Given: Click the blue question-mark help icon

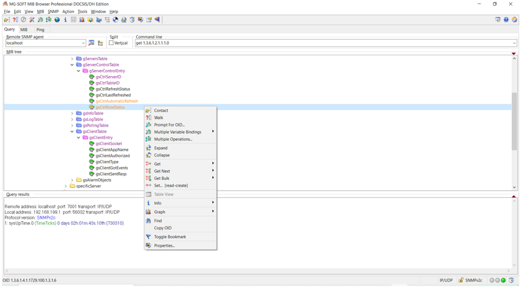Looking at the screenshot, I should point(506,19).
